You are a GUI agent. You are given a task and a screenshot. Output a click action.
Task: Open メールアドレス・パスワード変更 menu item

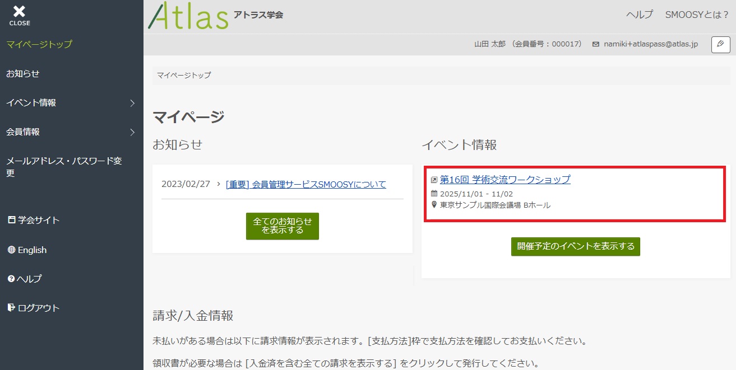click(64, 167)
